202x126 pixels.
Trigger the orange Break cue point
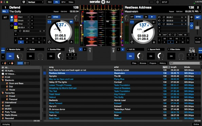[x=15, y=20]
